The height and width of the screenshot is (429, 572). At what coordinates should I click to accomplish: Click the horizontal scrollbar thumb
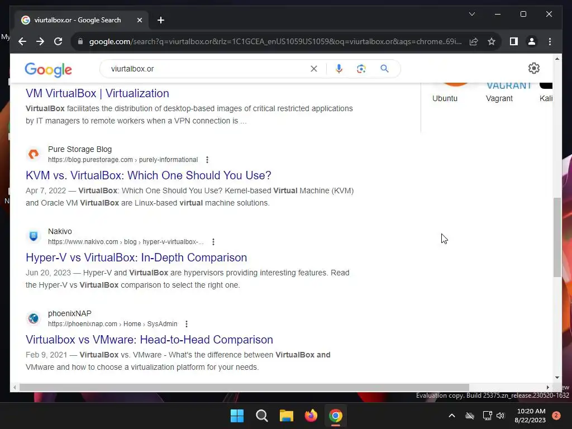tap(244, 388)
